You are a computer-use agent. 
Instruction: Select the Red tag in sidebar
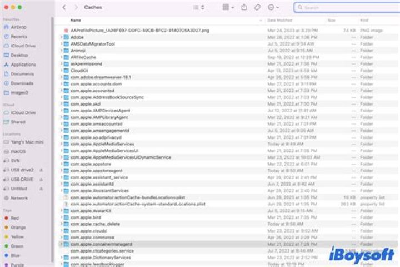click(x=14, y=218)
